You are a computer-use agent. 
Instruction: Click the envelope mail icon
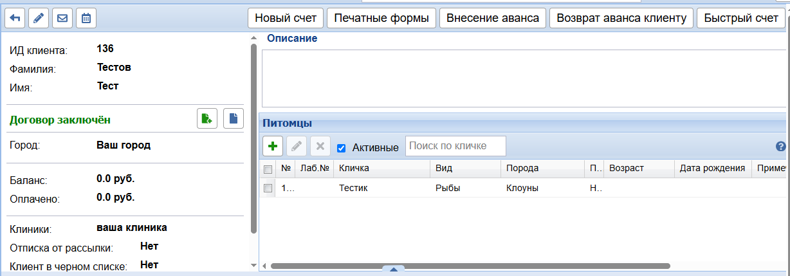[62, 18]
